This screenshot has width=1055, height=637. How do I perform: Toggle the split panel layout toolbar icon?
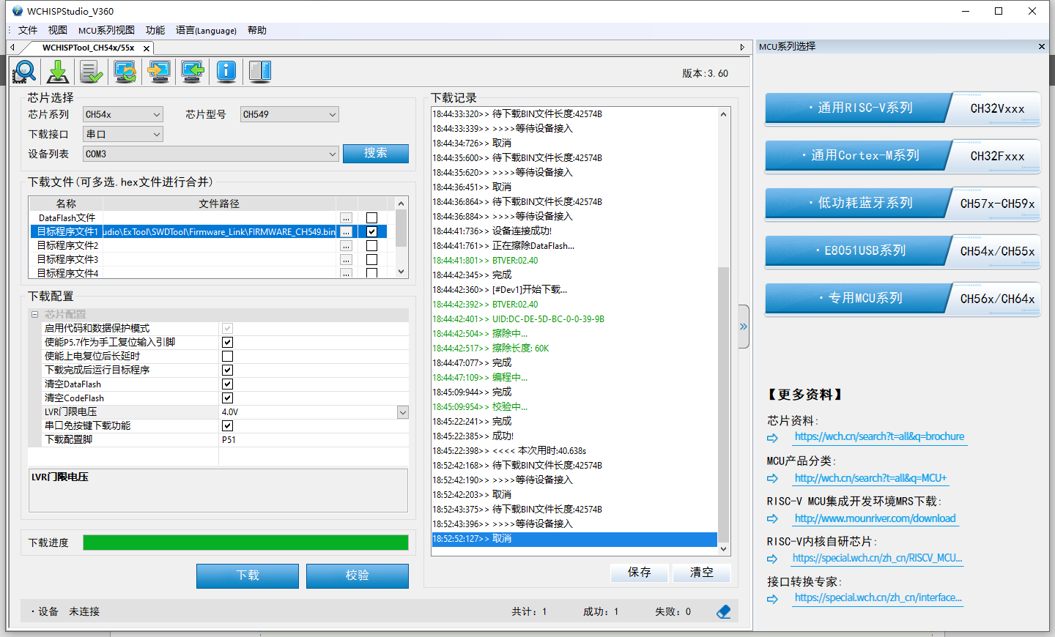tap(260, 72)
